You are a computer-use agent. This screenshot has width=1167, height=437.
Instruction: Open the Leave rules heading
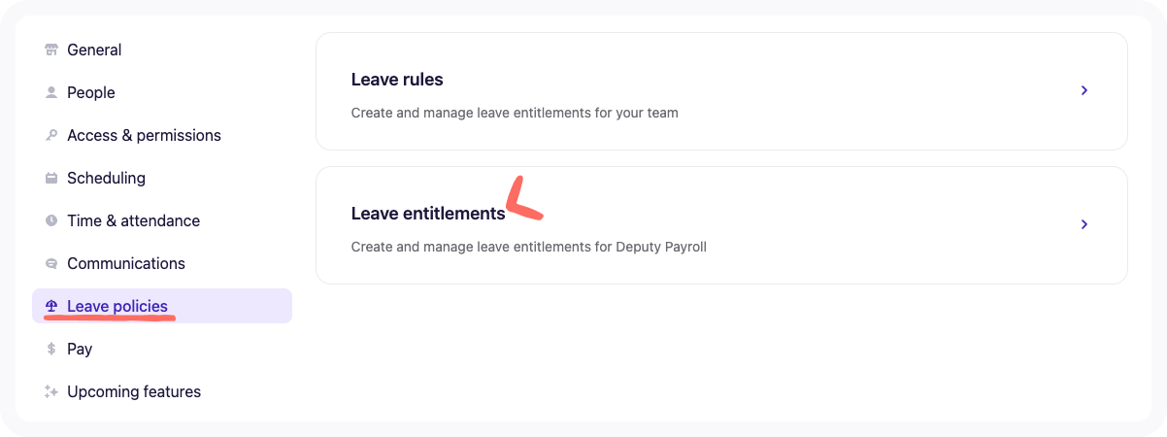click(x=397, y=80)
